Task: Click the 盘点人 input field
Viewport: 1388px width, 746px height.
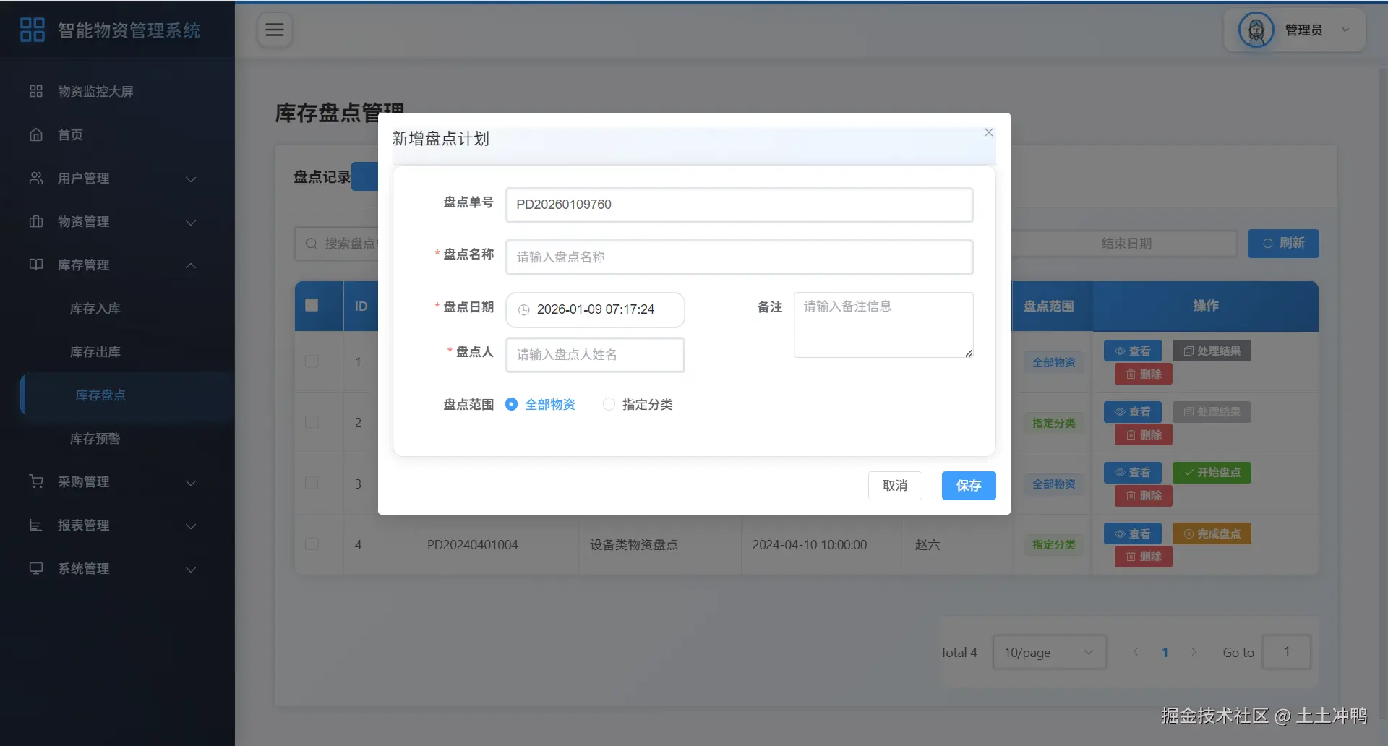Action: (x=595, y=355)
